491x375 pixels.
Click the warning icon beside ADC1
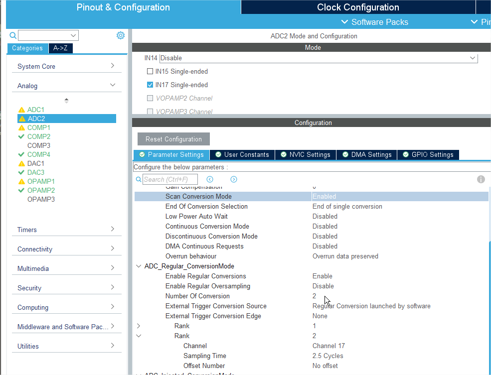21,110
